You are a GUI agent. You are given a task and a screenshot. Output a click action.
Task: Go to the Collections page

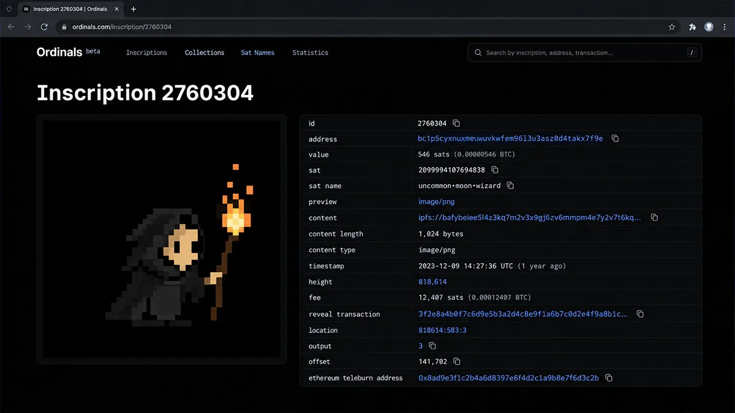pos(205,53)
